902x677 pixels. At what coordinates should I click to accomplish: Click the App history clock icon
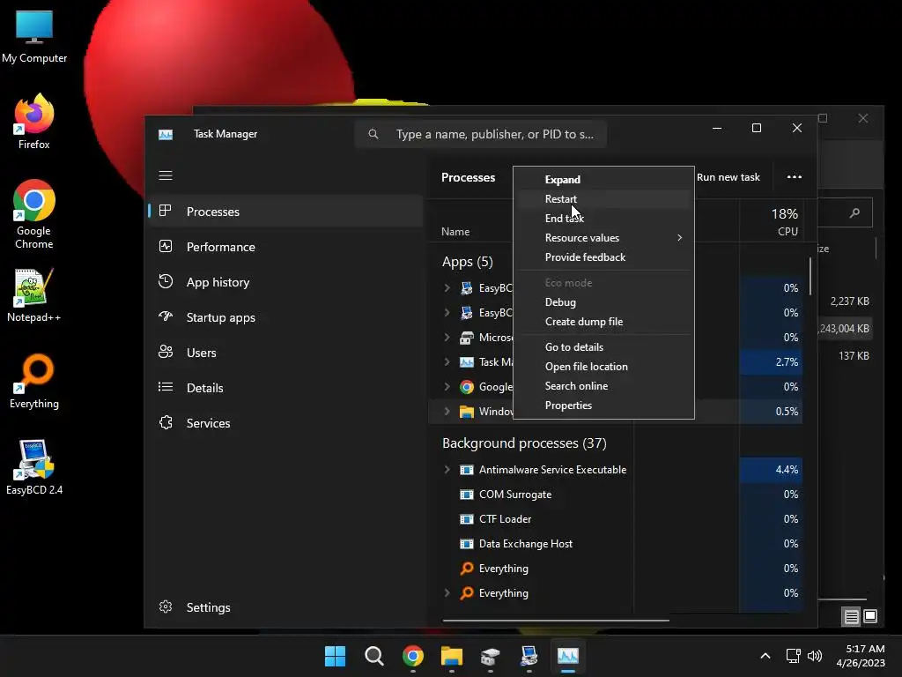tap(166, 281)
